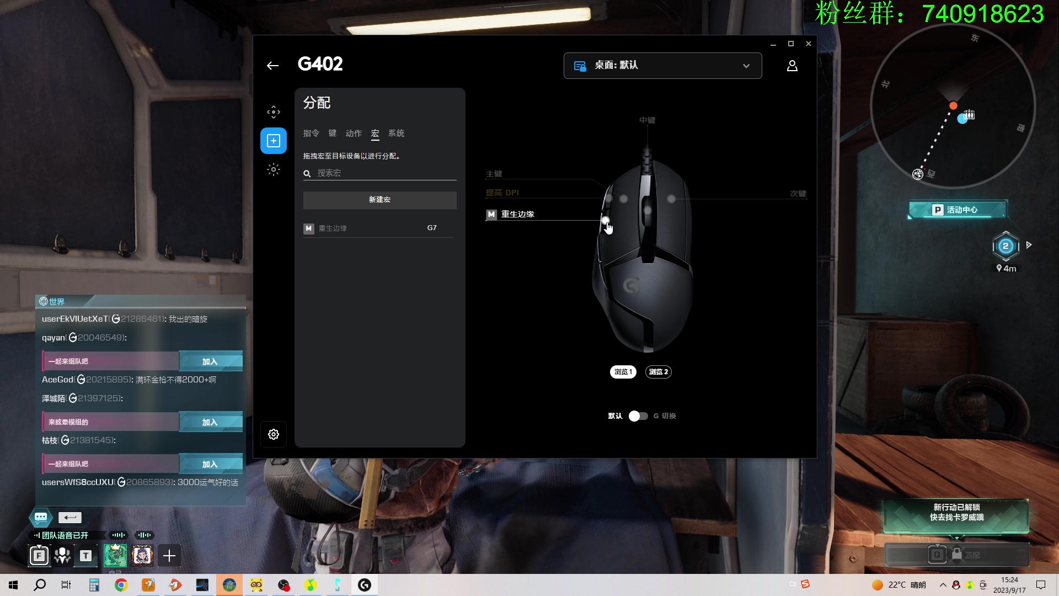Viewport: 1059px width, 596px height.
Task: Open the OBS recording taskbar icon
Action: point(284,585)
